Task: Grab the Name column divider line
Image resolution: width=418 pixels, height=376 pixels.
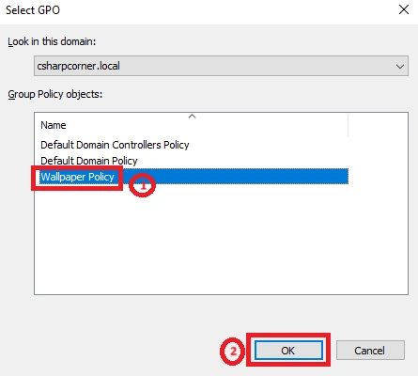Action: (x=348, y=125)
